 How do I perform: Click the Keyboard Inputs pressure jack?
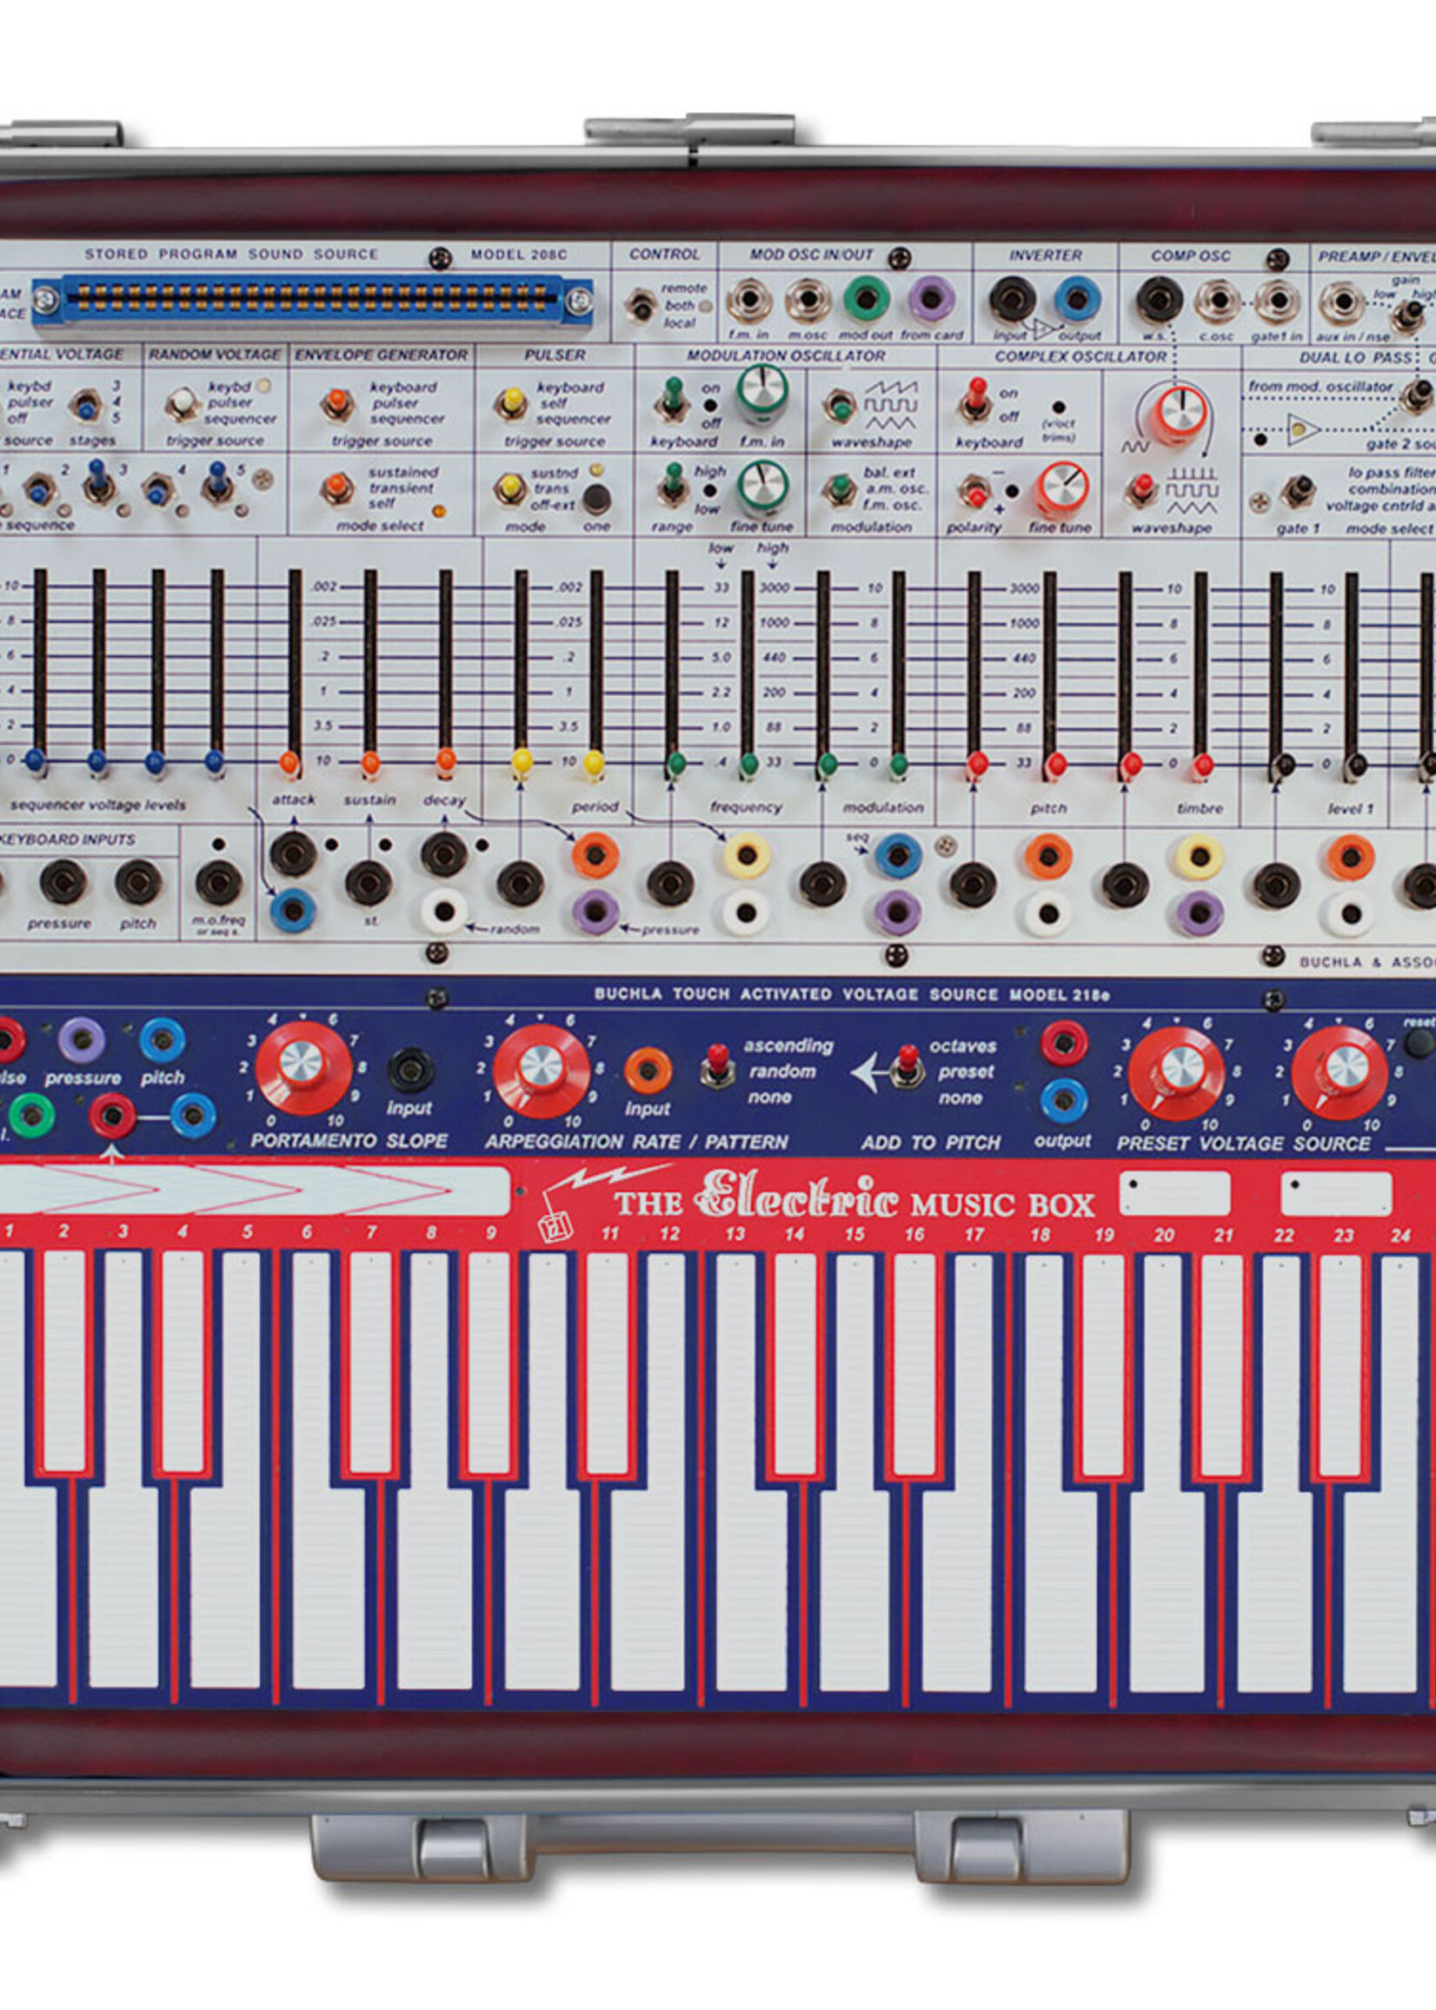point(63,881)
